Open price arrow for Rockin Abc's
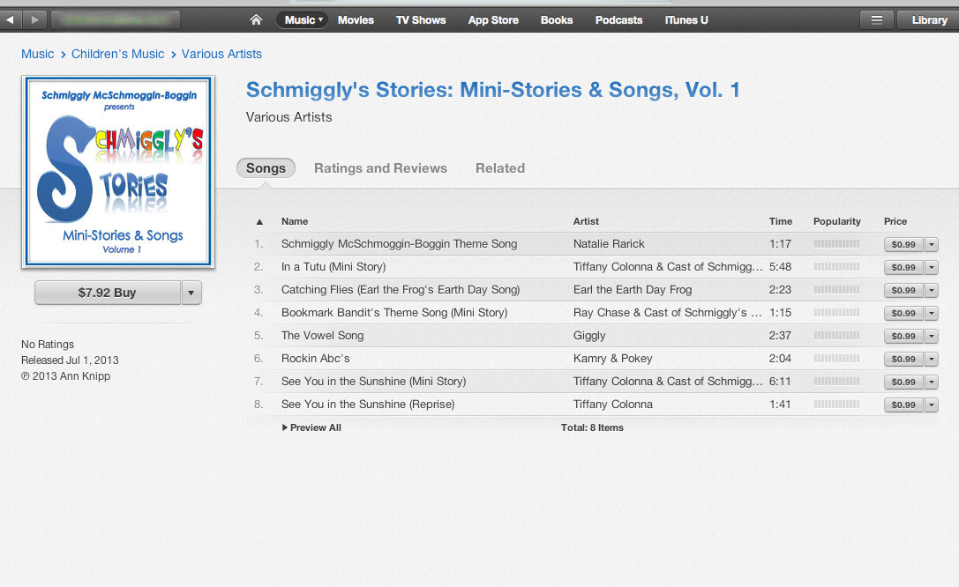This screenshot has height=587, width=959. pyautogui.click(x=932, y=359)
